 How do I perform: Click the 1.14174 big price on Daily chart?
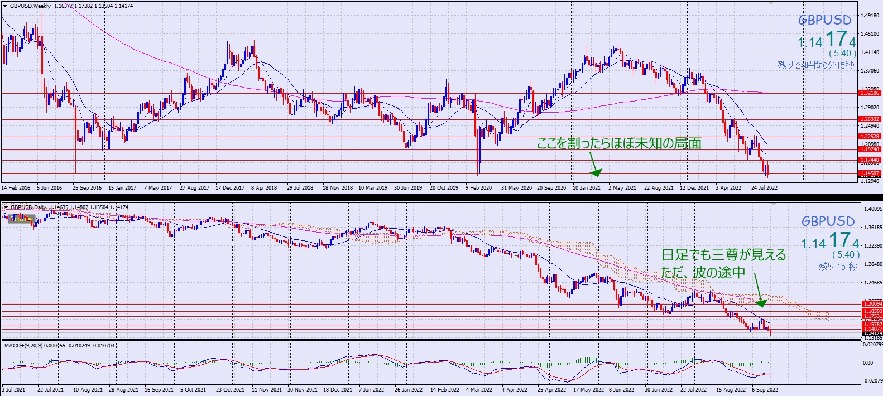pyautogui.click(x=830, y=242)
